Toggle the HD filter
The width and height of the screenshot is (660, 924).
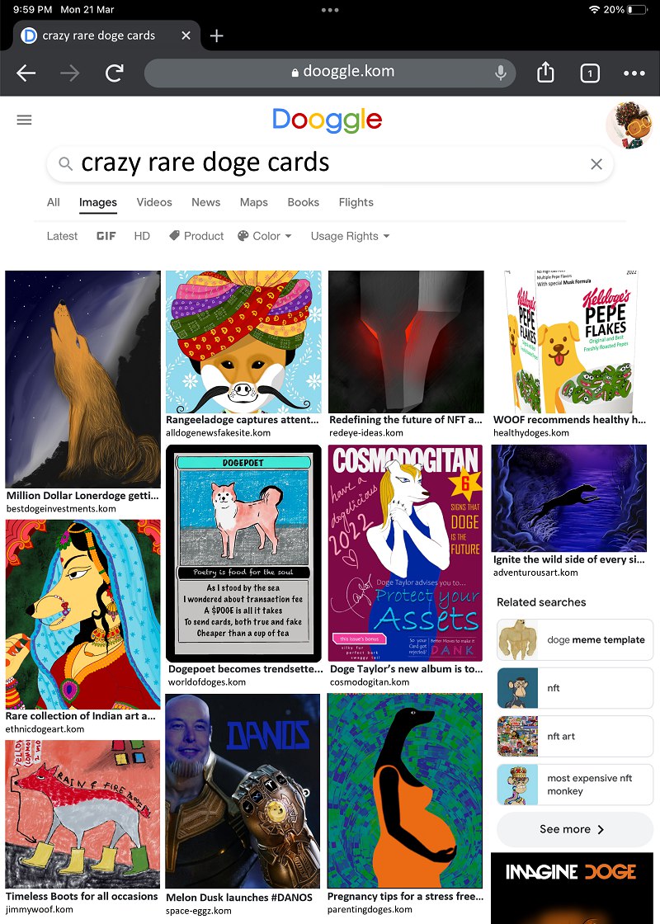point(142,236)
